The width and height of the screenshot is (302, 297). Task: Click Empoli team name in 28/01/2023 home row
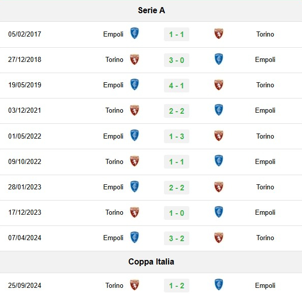(x=113, y=187)
